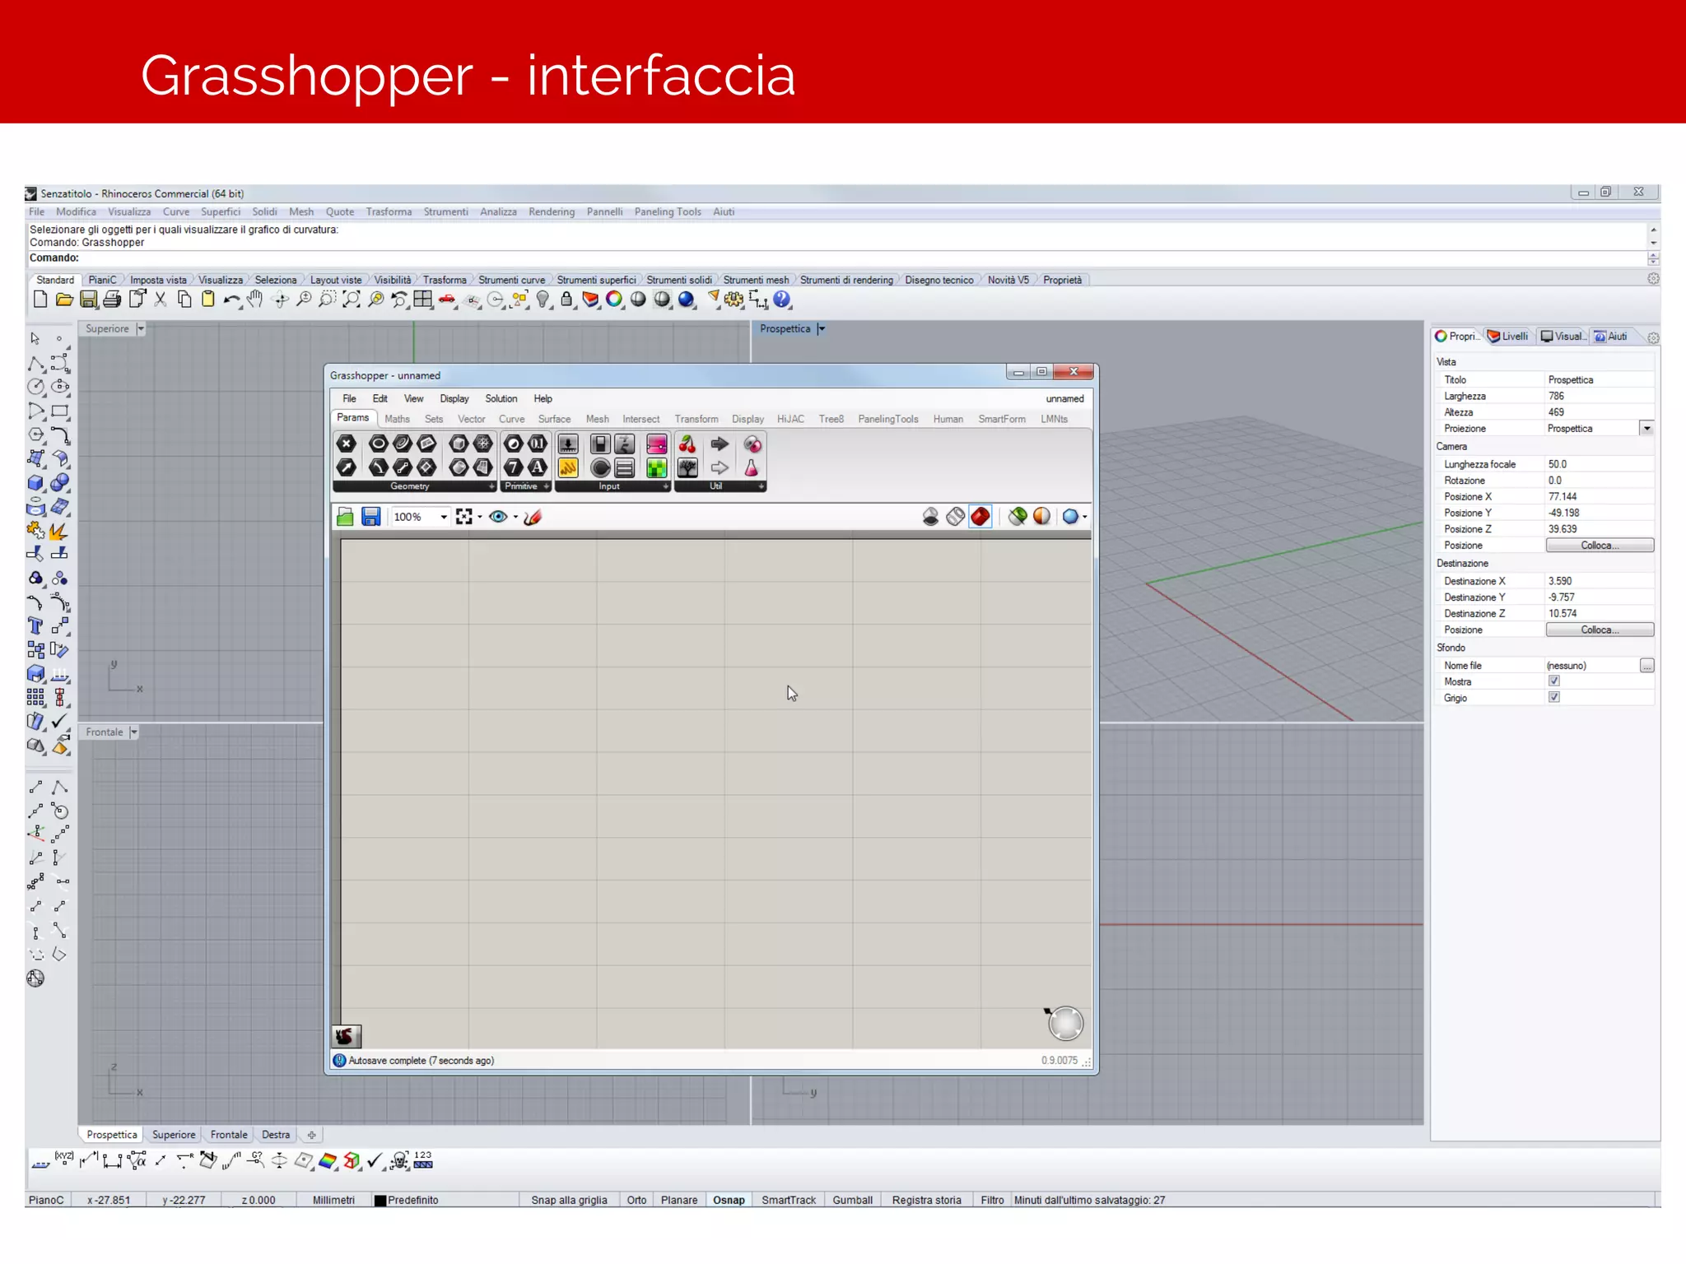
Task: Click the Cut scissors icon
Action: coord(161,300)
